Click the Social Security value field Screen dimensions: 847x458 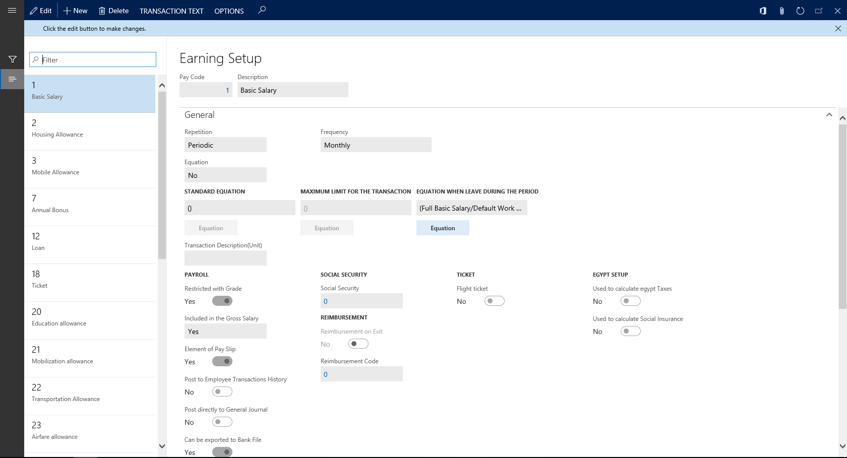[x=361, y=301]
